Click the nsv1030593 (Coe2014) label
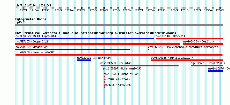Image resolution: width=230 pixels, height=105 pixels. point(116,63)
